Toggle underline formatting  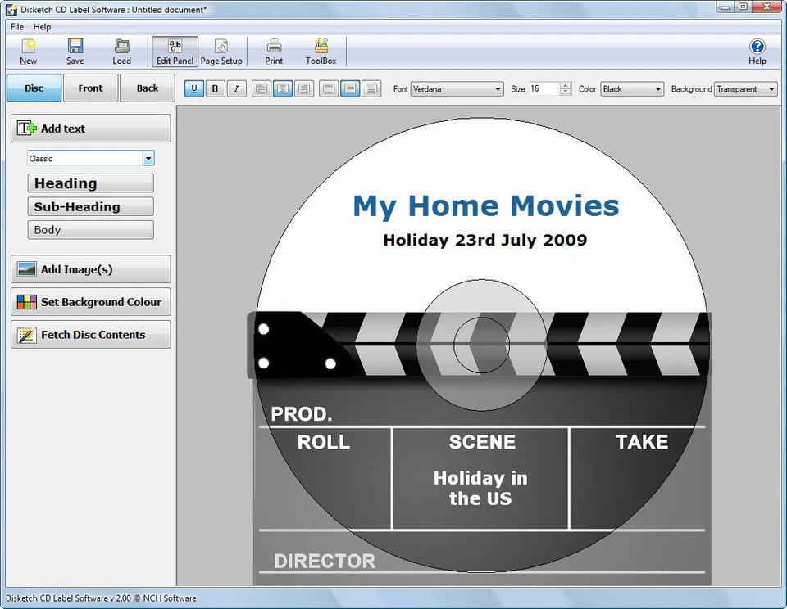click(x=193, y=88)
